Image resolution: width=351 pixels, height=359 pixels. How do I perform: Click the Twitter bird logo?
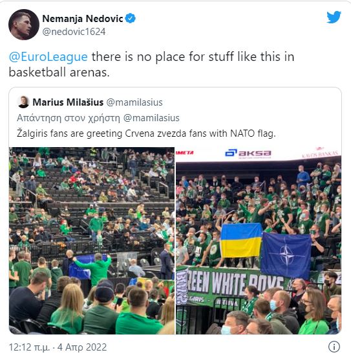coord(334,17)
